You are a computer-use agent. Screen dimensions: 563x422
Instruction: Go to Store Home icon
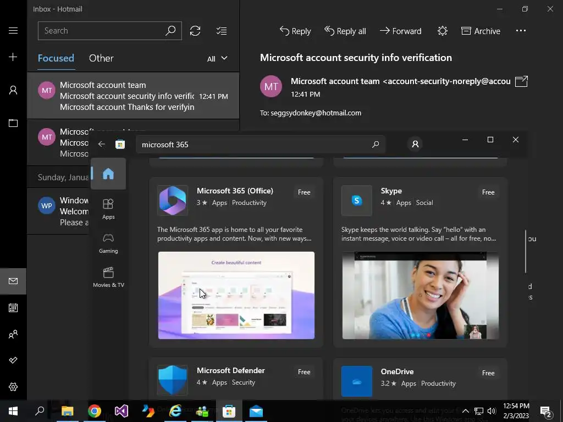pyautogui.click(x=108, y=174)
